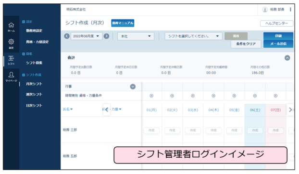Click 作成 for 総務 三郎 on 04(木)
Screen dimensions: 299x174
(213, 130)
